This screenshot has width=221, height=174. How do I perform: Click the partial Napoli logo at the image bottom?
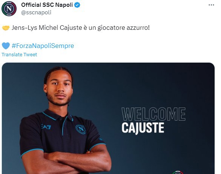pyautogui.click(x=178, y=172)
